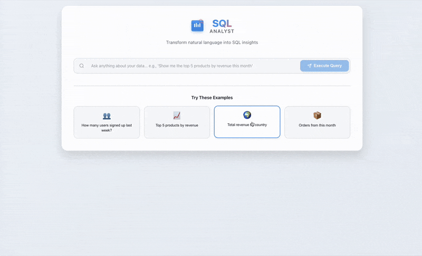Click the rising chart emoji icon

[x=177, y=116]
